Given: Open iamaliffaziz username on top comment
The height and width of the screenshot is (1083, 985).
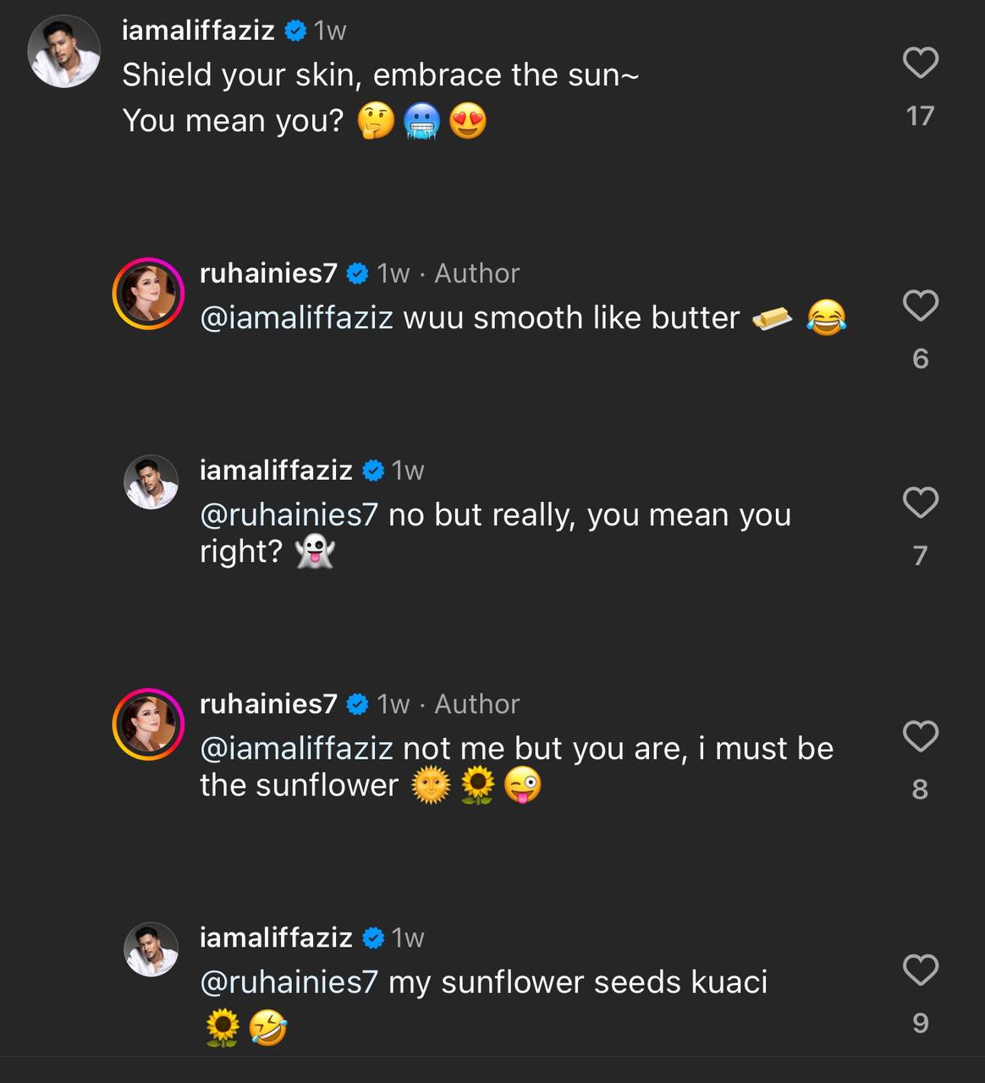Looking at the screenshot, I should [198, 30].
